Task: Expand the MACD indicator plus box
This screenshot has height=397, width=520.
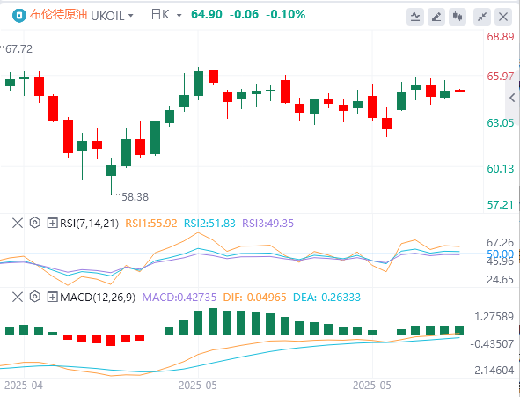Action: 53,297
